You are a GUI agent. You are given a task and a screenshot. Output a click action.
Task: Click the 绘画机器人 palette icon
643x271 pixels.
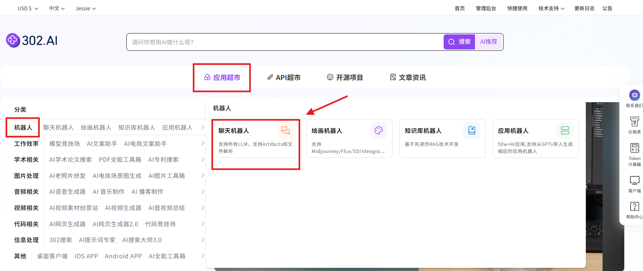378,131
